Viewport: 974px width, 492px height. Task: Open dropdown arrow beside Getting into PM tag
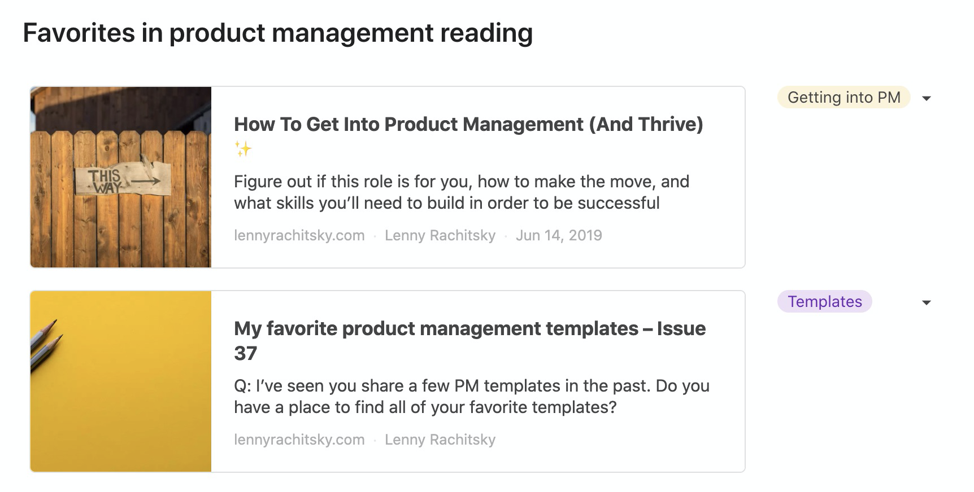[x=926, y=98]
